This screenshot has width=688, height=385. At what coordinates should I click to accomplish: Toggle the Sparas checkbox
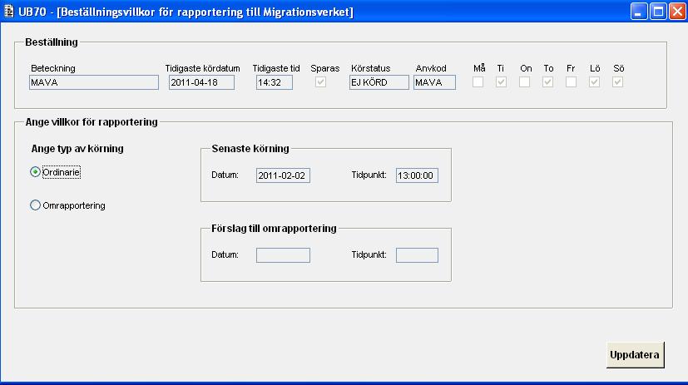point(321,82)
